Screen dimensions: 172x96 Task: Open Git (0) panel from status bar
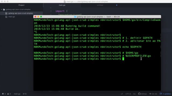click(153, 94)
